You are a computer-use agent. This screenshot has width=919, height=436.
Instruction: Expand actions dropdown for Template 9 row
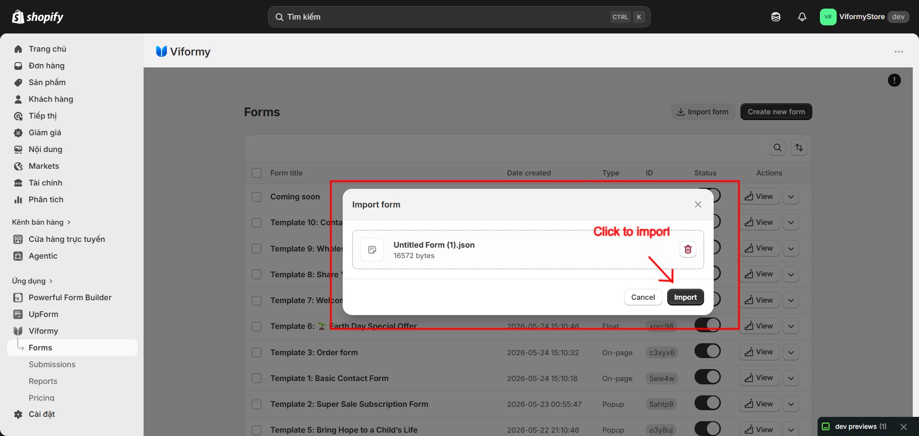(791, 248)
